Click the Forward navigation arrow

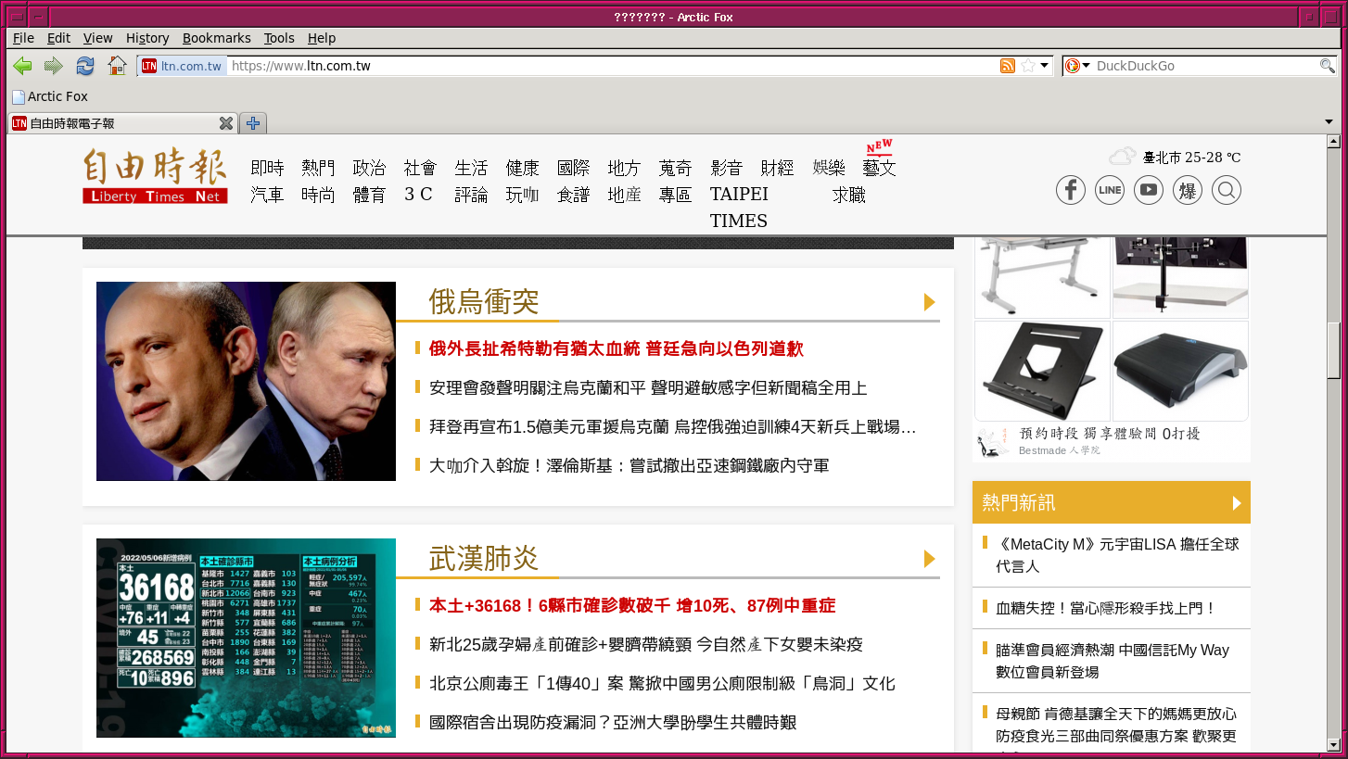click(x=54, y=66)
